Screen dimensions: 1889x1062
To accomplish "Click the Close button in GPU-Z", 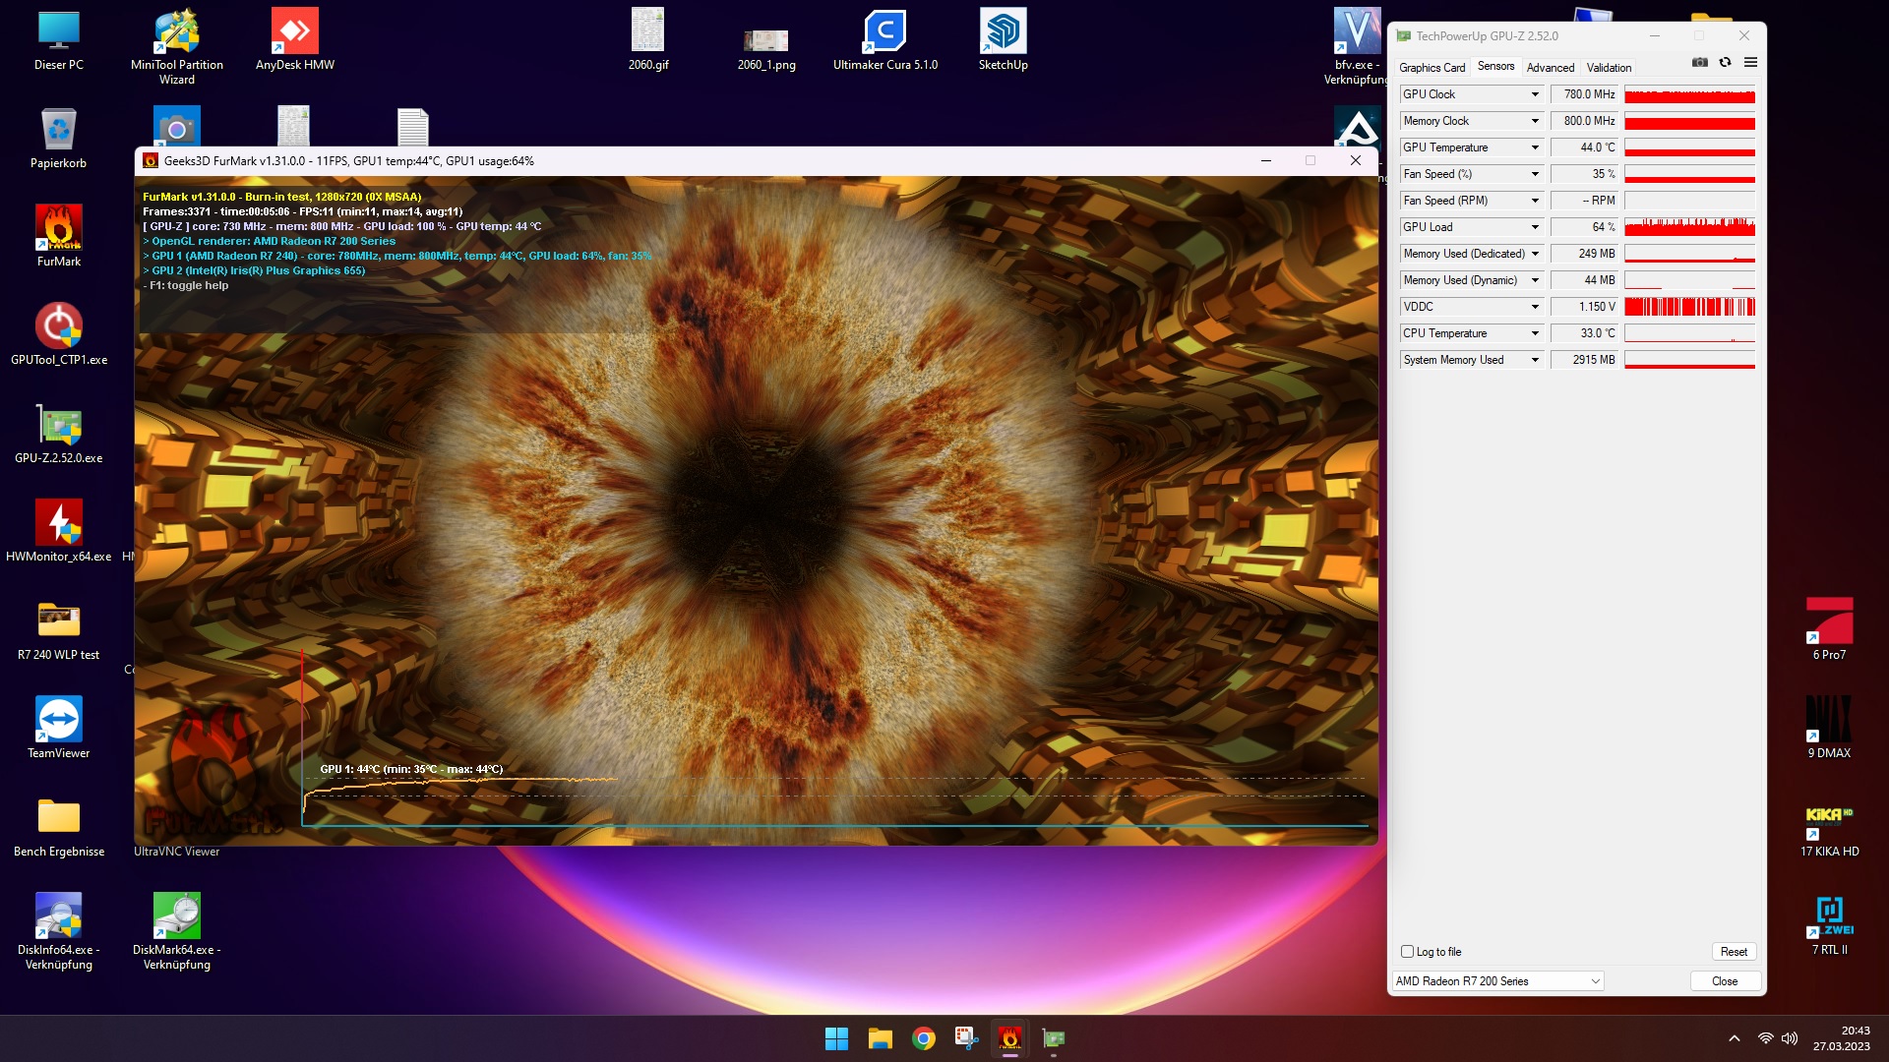I will 1724,981.
